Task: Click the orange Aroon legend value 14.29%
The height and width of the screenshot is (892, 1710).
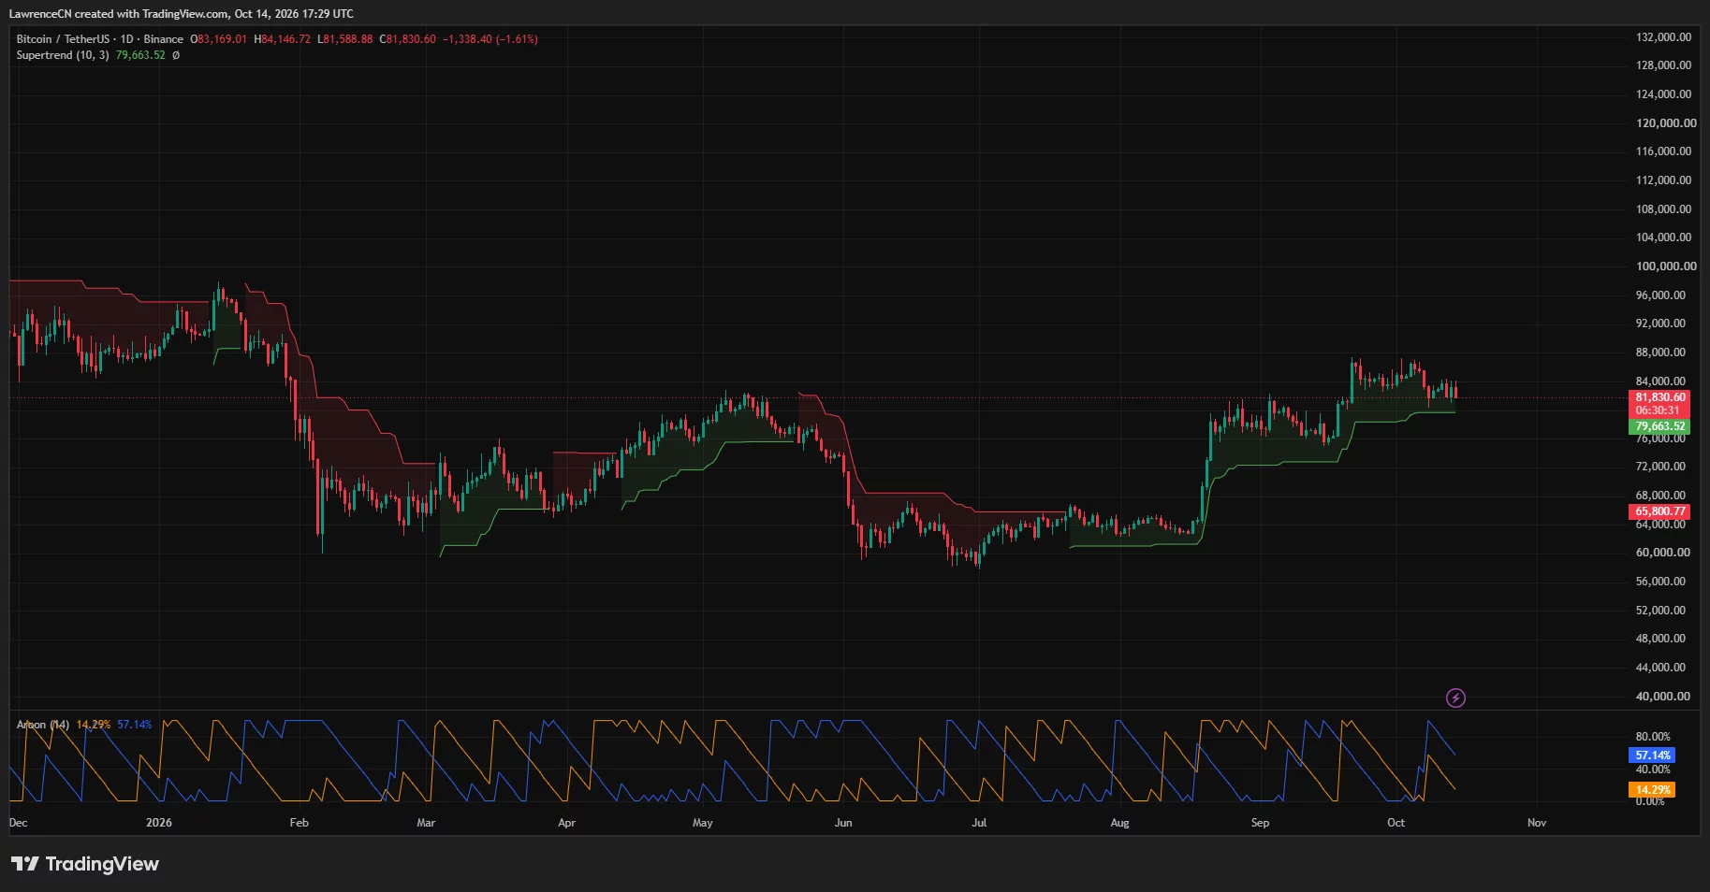Action: pos(94,725)
